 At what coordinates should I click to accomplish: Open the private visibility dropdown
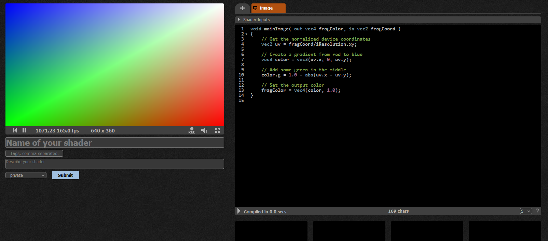pos(26,175)
